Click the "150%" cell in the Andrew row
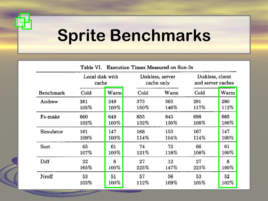268x201 pixels. [143, 108]
